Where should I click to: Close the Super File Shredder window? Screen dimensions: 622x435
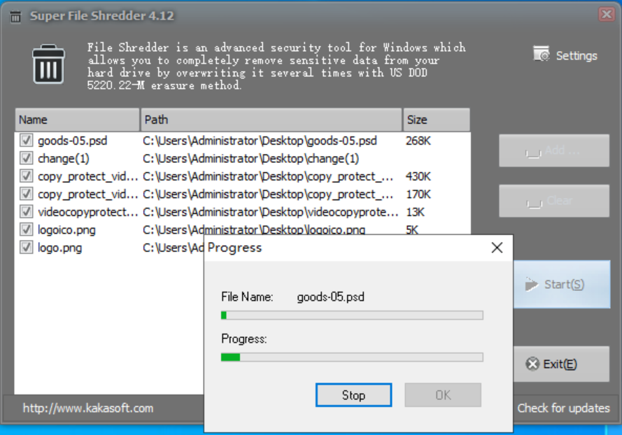click(607, 15)
